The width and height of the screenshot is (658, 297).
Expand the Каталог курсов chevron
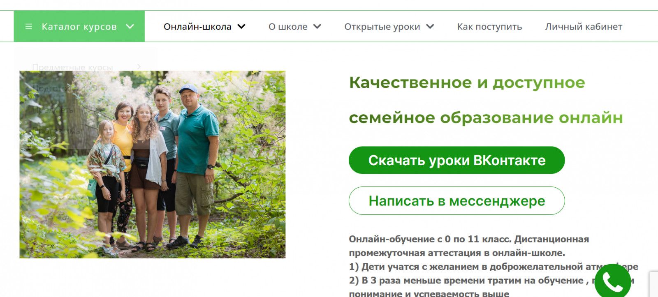(130, 26)
